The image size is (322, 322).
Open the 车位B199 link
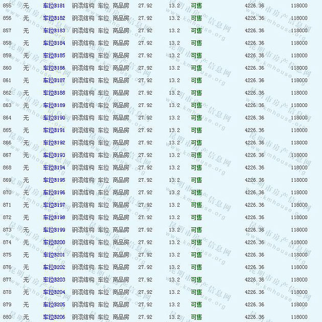point(54,230)
